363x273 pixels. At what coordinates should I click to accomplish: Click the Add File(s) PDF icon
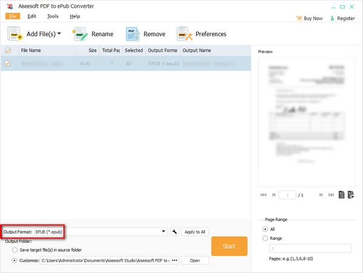[15, 34]
